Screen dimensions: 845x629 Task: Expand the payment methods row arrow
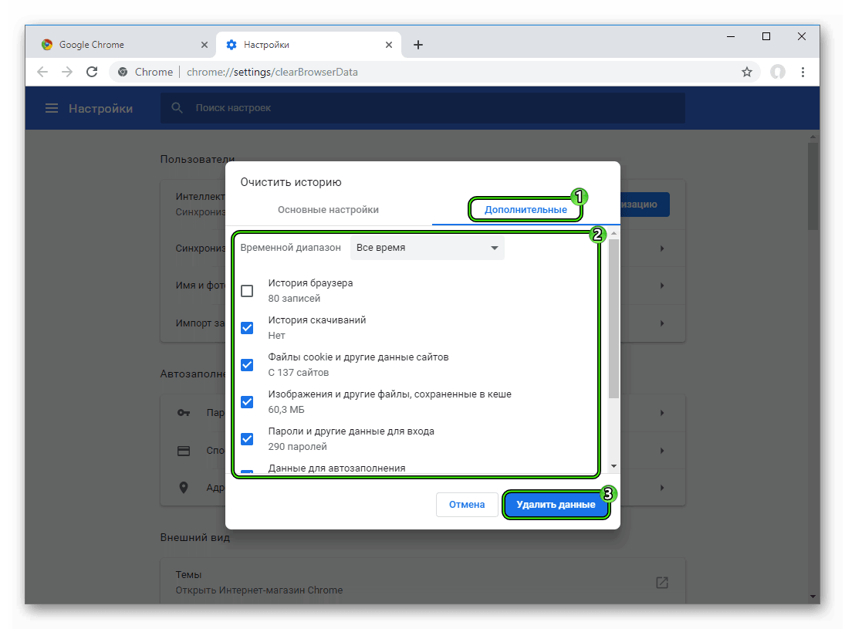[x=662, y=451]
